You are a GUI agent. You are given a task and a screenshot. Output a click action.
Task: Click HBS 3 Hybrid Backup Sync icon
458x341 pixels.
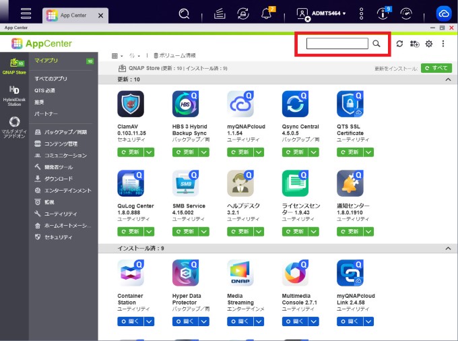(185, 104)
